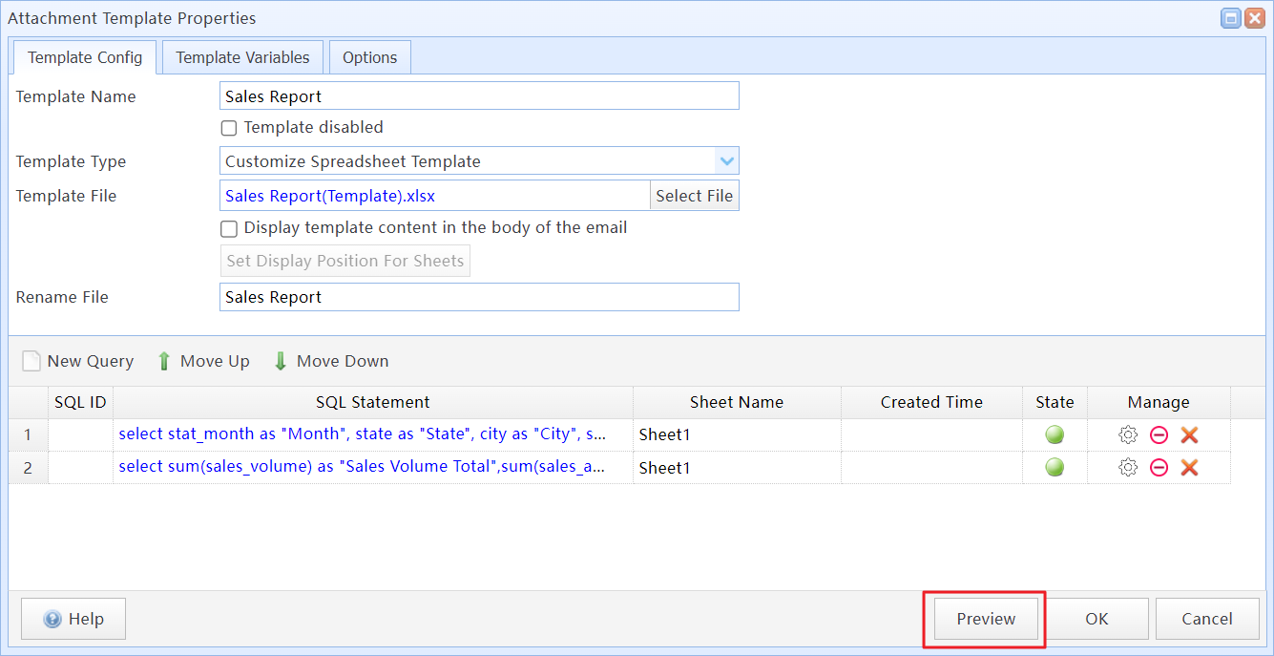
Task: Switch to the Template Variables tab
Action: pos(242,57)
